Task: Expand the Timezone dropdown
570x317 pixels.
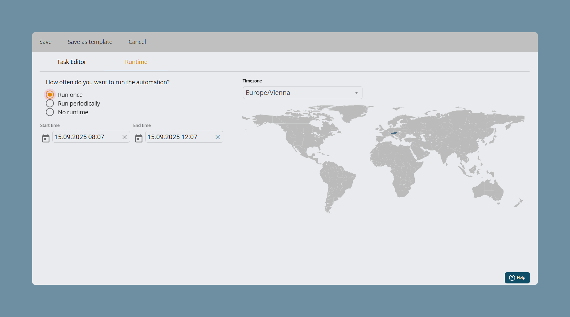Action: click(302, 93)
